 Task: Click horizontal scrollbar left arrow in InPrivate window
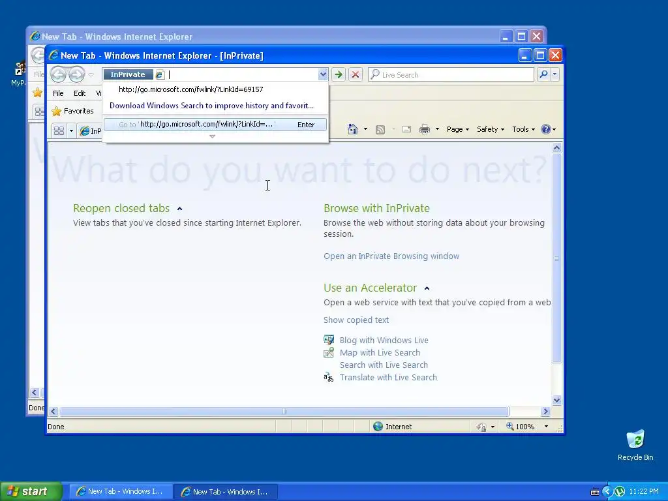[x=53, y=411]
